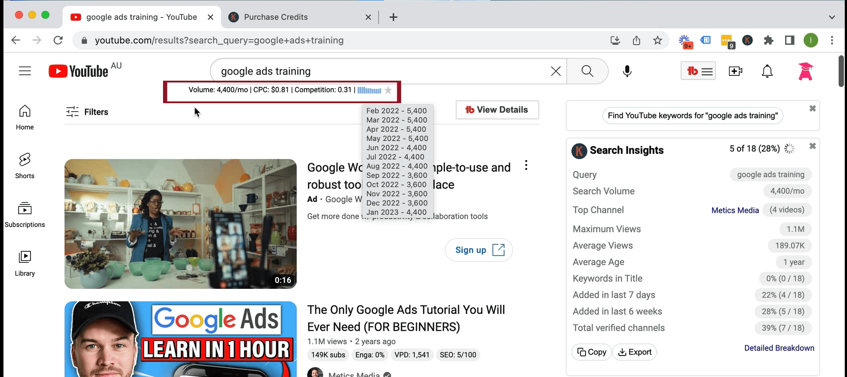Click the 1.1M maximum views value
Image resolution: width=847 pixels, height=377 pixels.
[795, 229]
